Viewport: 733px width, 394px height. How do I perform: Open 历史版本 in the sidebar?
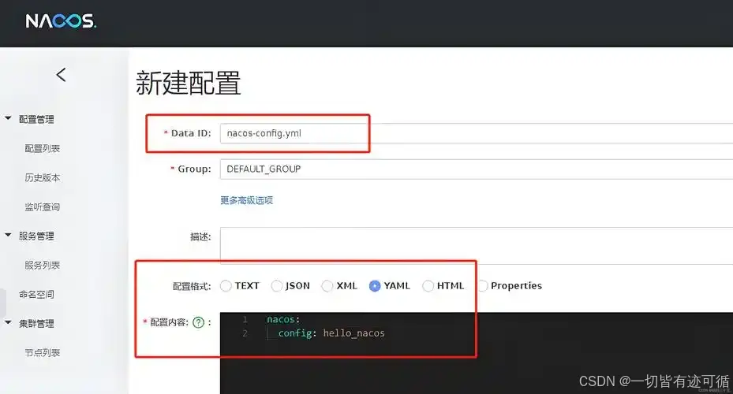42,178
